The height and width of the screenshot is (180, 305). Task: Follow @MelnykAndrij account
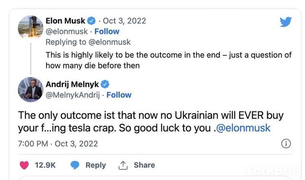click(119, 95)
